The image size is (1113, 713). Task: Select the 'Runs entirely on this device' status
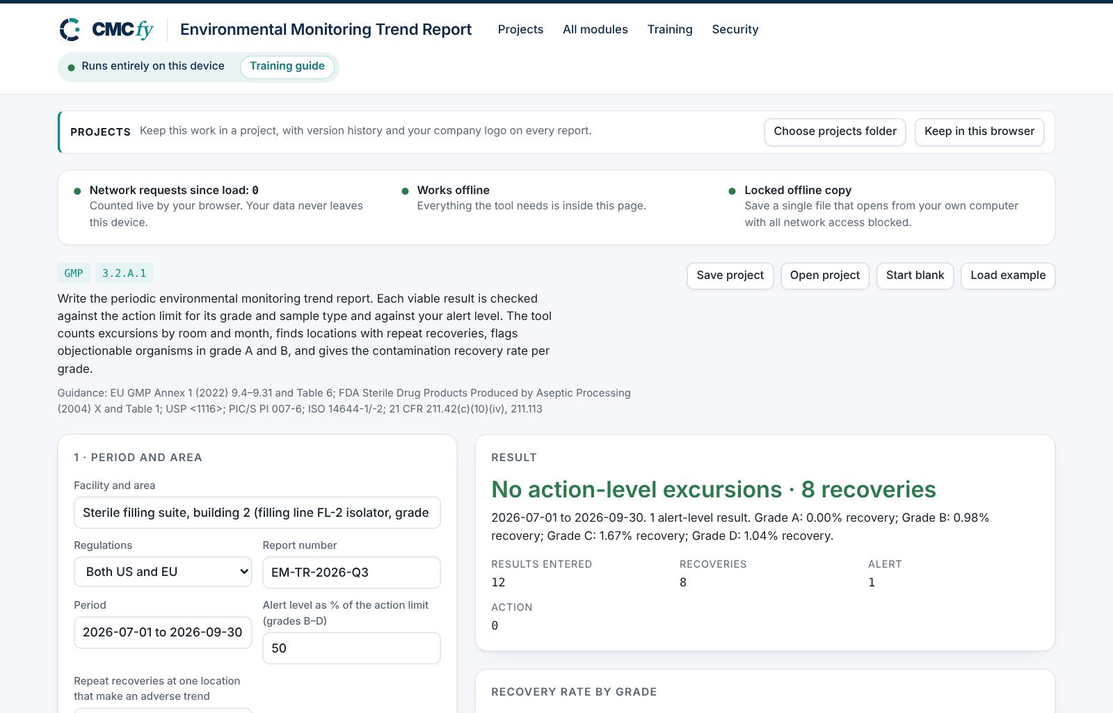click(153, 66)
